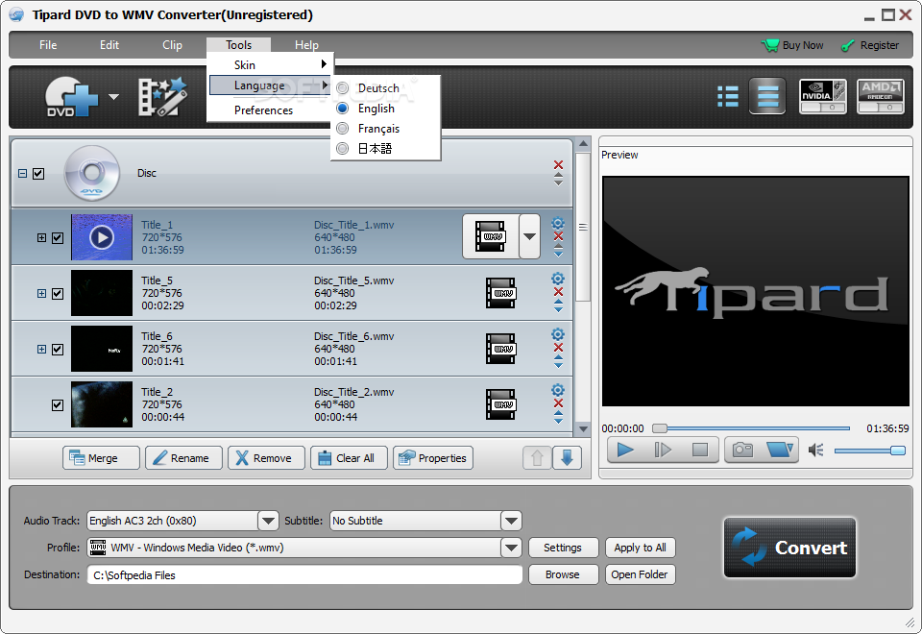Click the Rename button
The height and width of the screenshot is (634, 922).
pos(183,458)
